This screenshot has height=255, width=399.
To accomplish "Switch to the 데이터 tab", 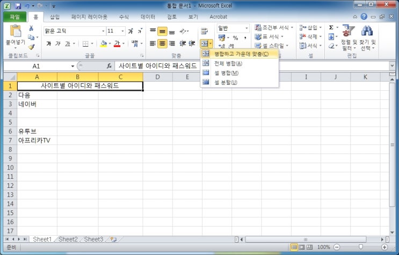I will click(148, 17).
